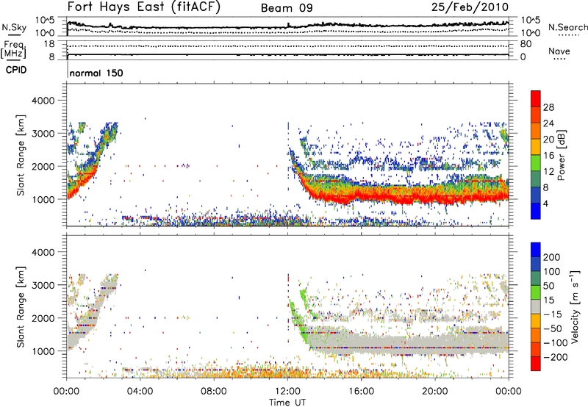This screenshot has height=407, width=588.
Task: Click 'Slant Range [km]' label on velocity panel
Action: pyautogui.click(x=21, y=307)
